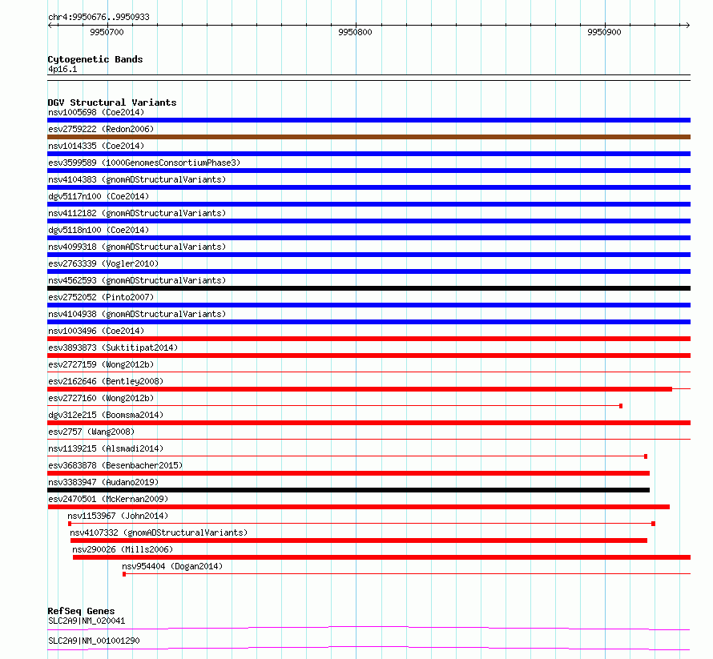Open the DGV Structural Variants track heading
Image resolution: width=713 pixels, height=659 pixels.
(x=112, y=102)
